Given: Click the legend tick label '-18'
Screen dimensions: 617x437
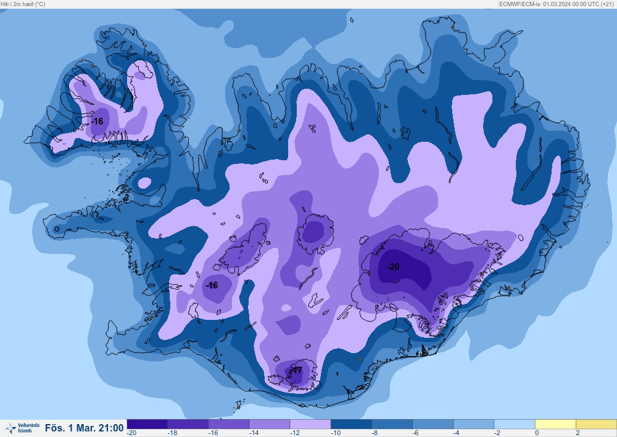Looking at the screenshot, I should tap(172, 433).
